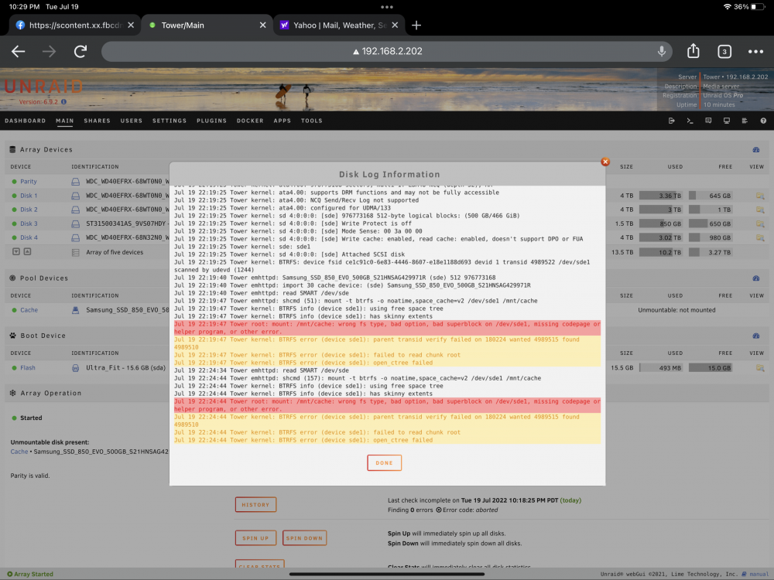Close the Tower/Main browser tab

click(x=262, y=26)
